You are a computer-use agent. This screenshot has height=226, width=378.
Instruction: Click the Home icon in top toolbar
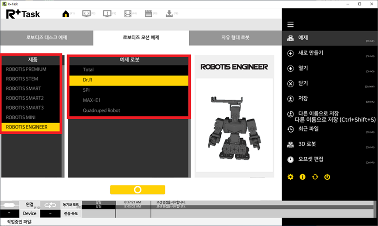point(66,14)
